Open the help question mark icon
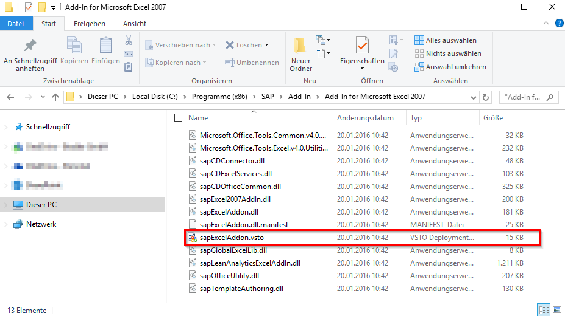 pyautogui.click(x=560, y=23)
